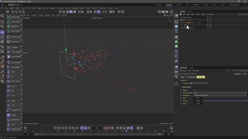Collapse the Input Math section
The width and height of the screenshot is (248, 139).
coord(181,87)
